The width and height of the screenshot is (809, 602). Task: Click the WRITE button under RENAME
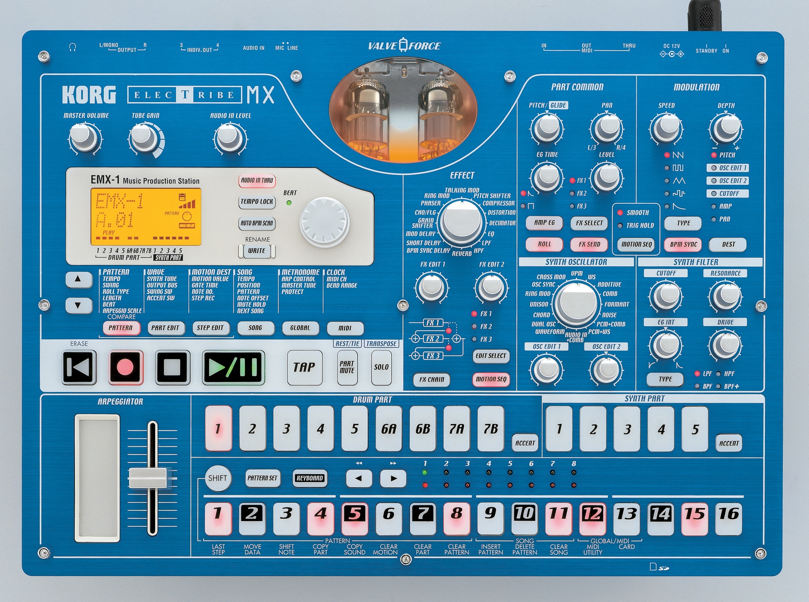257,251
